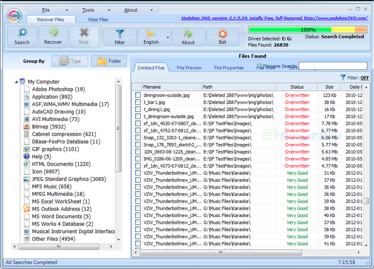Click the category tree scroll-up arrow
The height and width of the screenshot is (269, 374).
118,82
